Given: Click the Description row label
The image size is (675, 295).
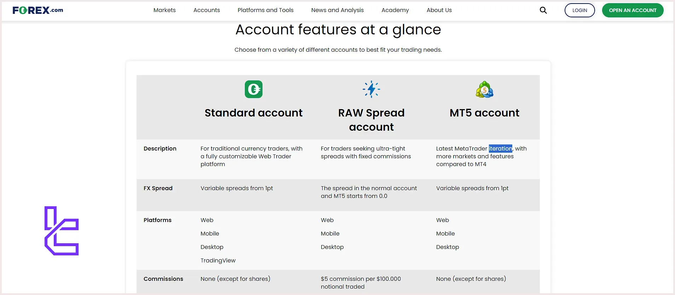Looking at the screenshot, I should (x=160, y=149).
